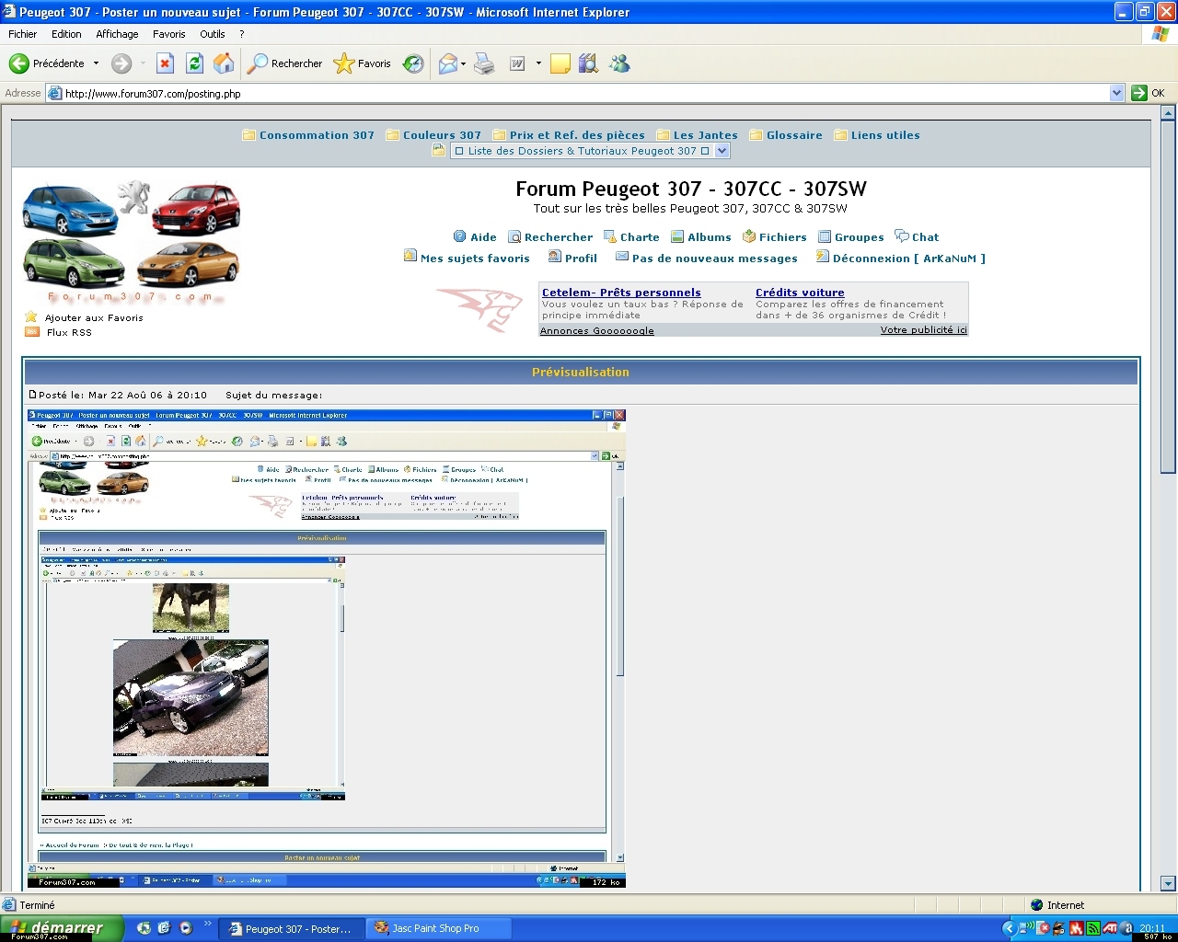
Task: Click the Cetelem- Prêts personnels ad link
Action: pyautogui.click(x=621, y=293)
